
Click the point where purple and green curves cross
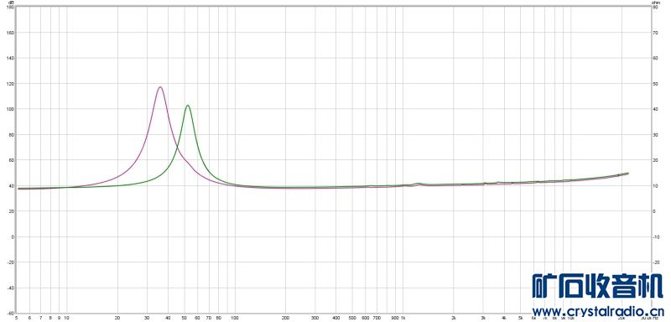point(178,148)
